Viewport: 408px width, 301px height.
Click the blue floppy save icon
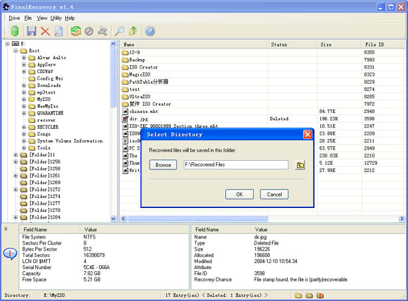(31, 31)
